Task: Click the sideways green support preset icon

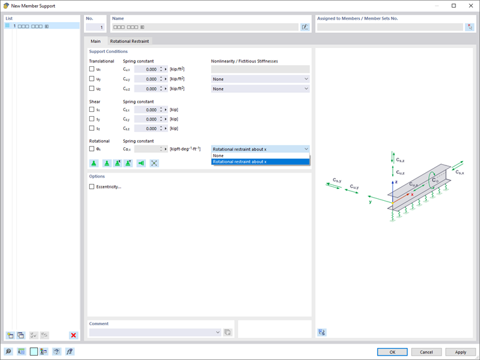Action: click(x=141, y=164)
